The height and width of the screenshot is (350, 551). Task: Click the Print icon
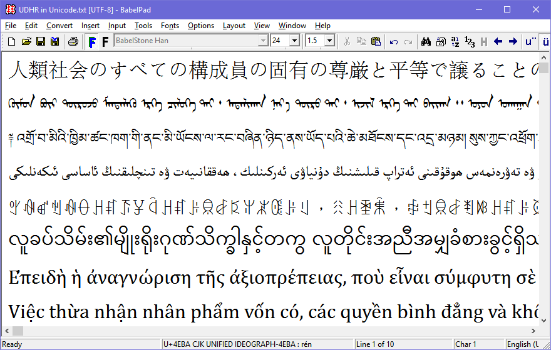73,41
